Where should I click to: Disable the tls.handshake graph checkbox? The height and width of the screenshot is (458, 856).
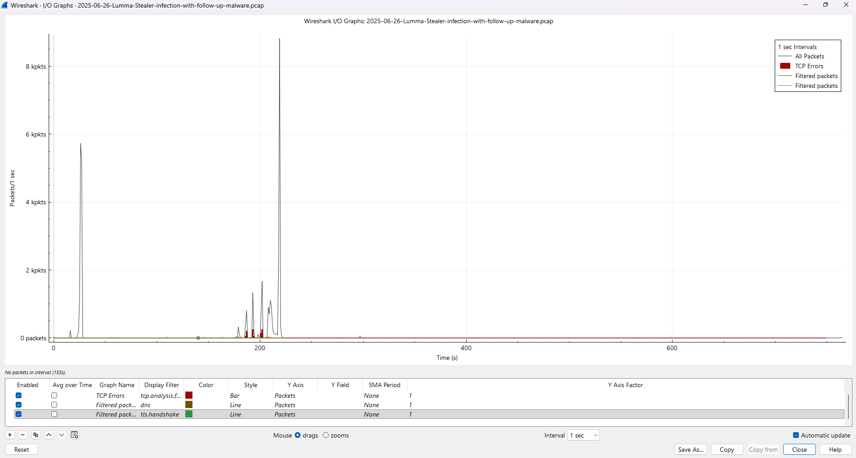tap(18, 414)
